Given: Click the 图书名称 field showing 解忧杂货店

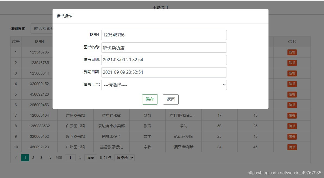Looking at the screenshot, I should [x=164, y=48].
